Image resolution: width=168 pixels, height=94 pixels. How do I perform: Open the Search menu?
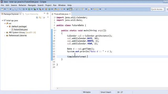tap(40, 5)
